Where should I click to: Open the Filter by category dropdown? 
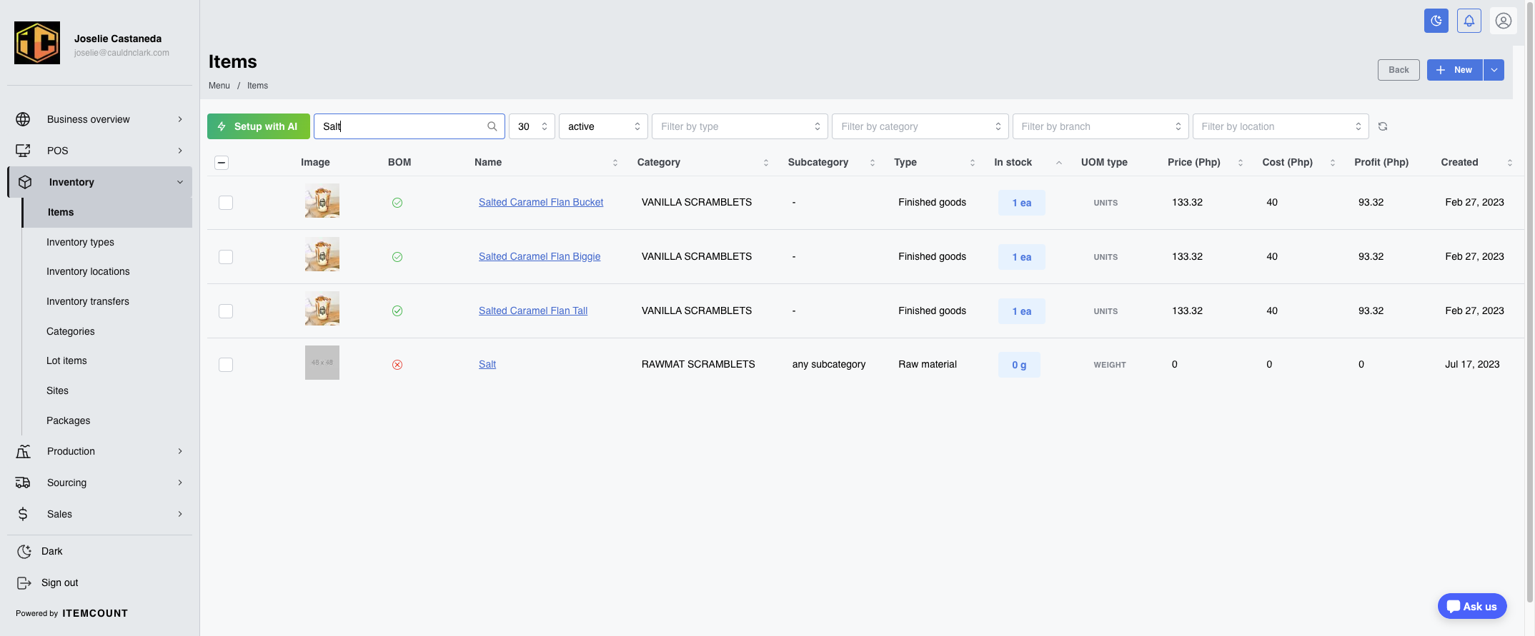tap(920, 126)
